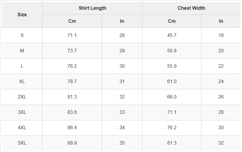
Task: Select the 83.8 cell in the 3XL row
Action: point(72,112)
